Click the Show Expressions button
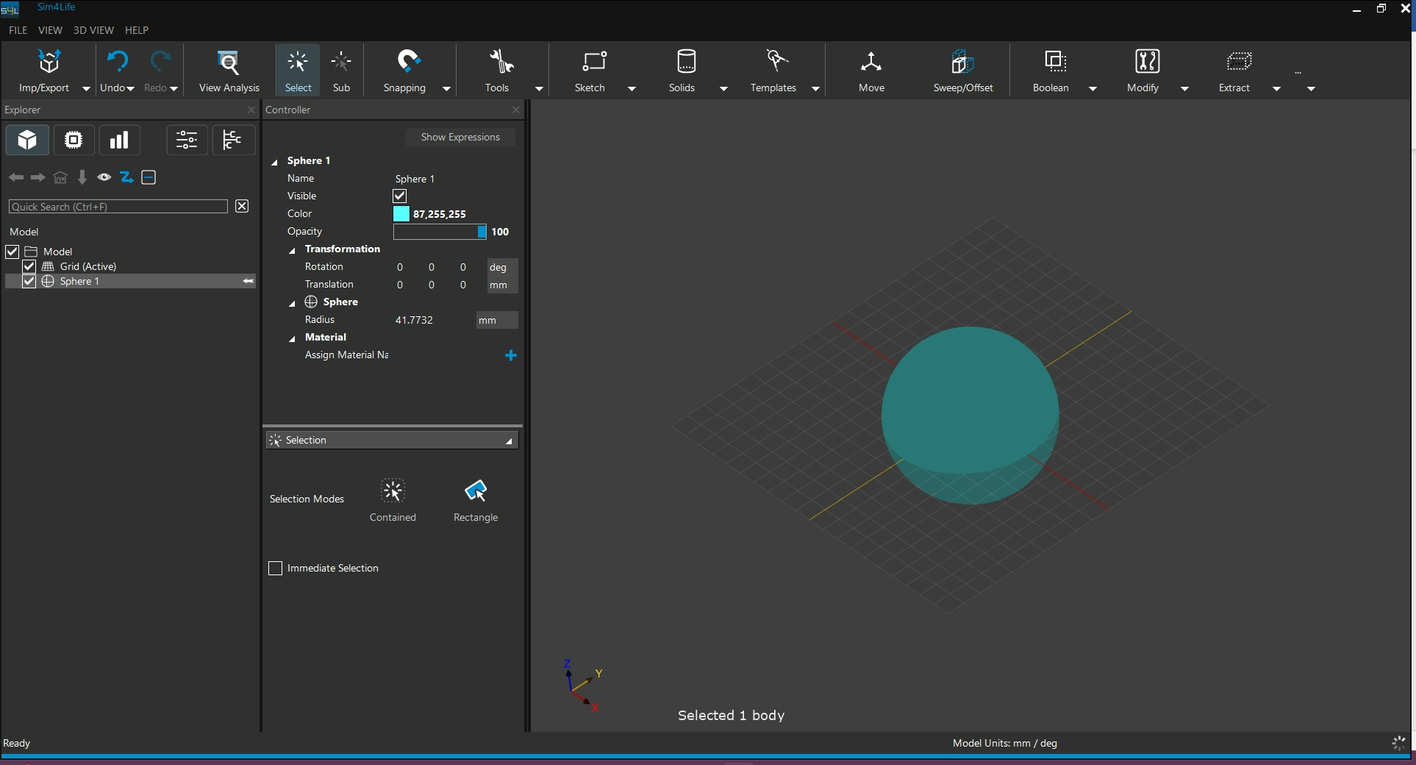Screen dimensions: 1416x765 (x=460, y=138)
